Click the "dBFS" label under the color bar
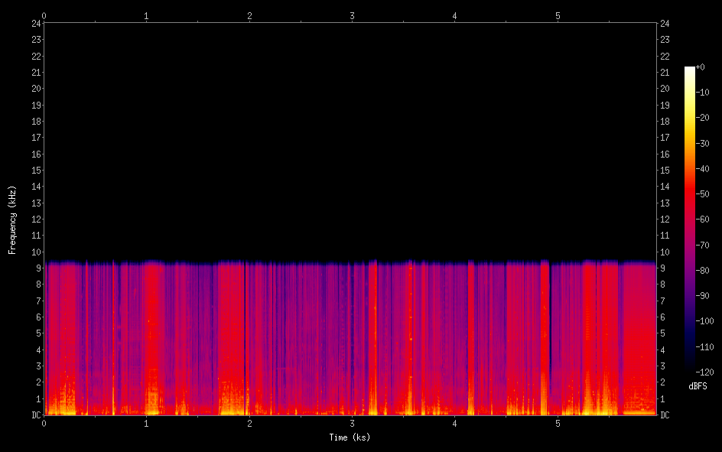The image size is (722, 452). click(x=698, y=387)
